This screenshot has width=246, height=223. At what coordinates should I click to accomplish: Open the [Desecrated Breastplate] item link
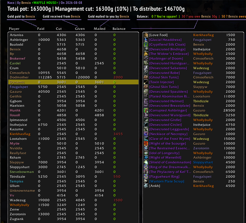click(169, 106)
